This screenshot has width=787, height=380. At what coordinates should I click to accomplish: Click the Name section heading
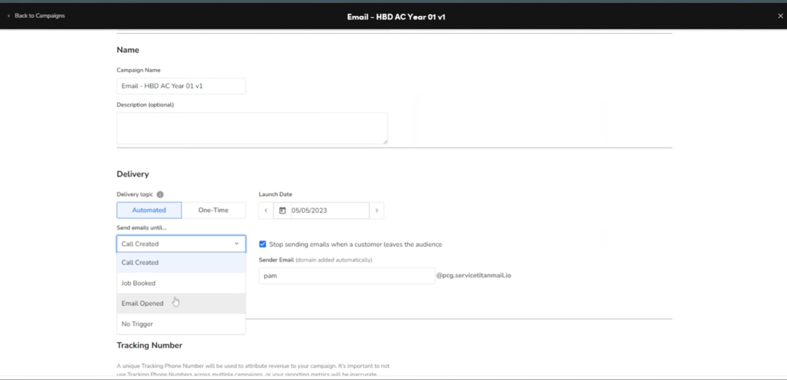[128, 50]
